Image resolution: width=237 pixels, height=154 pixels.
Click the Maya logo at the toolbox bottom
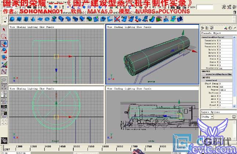4,140
